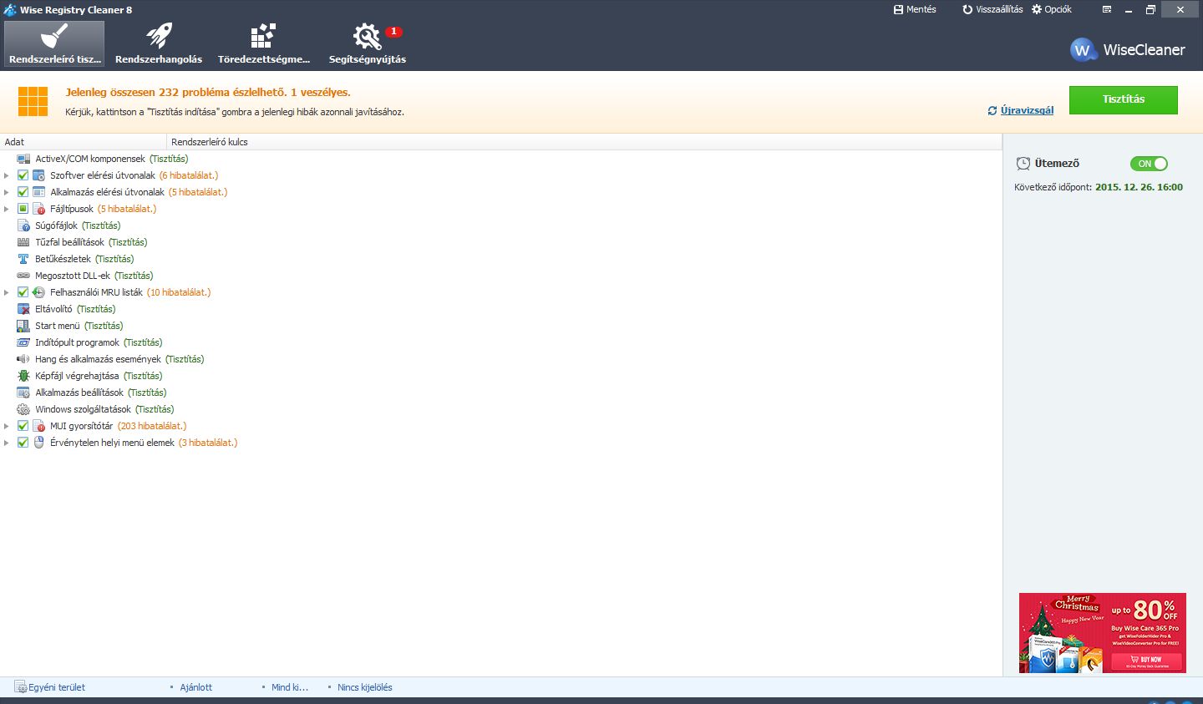Uncheck the MUI gyorsítótár checkbox

click(23, 426)
